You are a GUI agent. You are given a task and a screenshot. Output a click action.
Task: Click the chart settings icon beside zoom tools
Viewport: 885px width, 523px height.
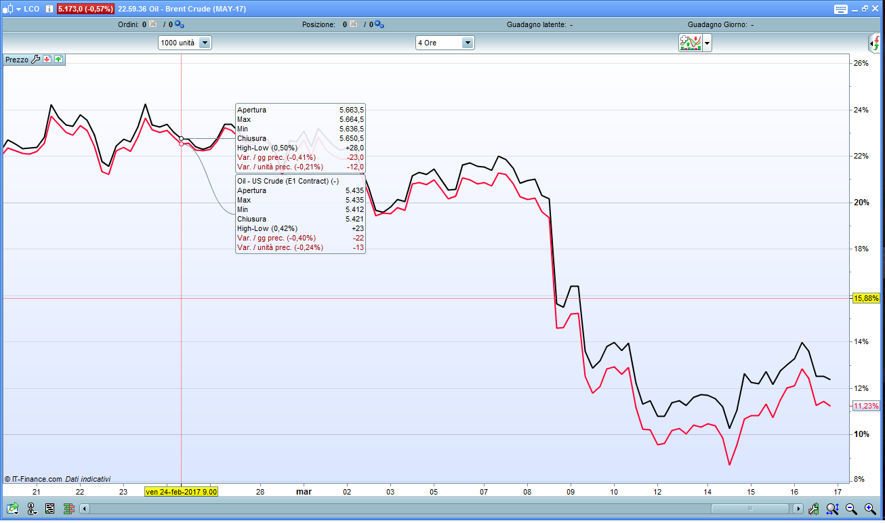(x=814, y=508)
